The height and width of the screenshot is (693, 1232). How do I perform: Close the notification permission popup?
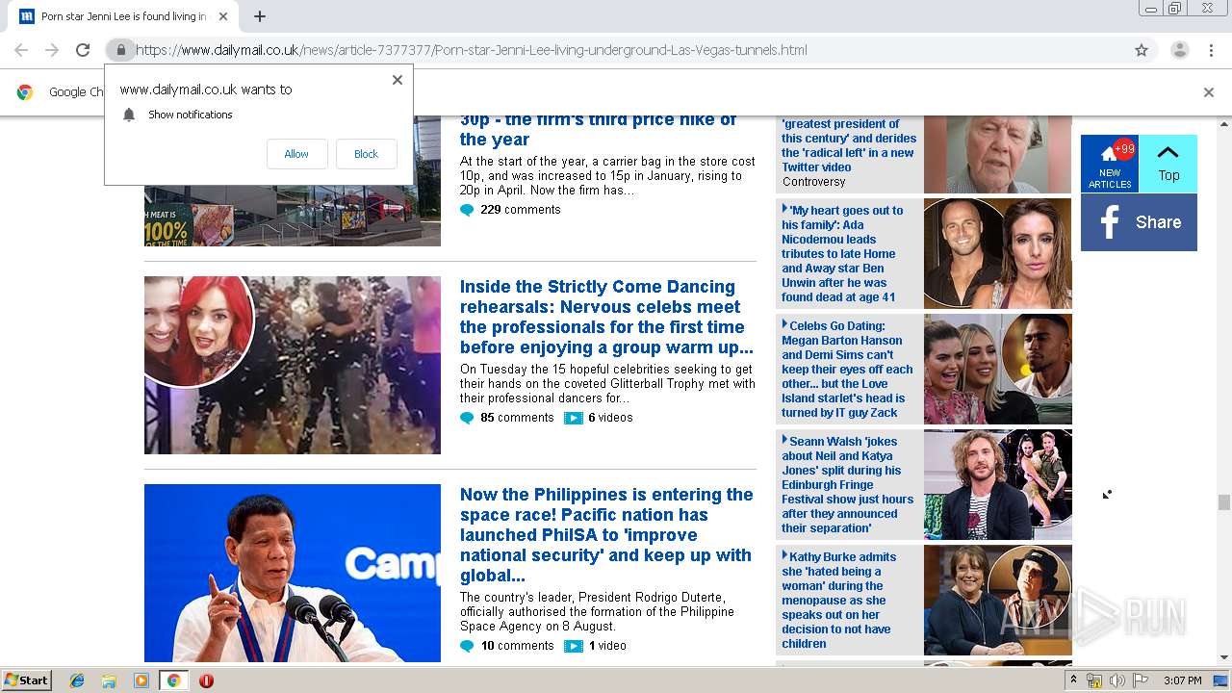click(397, 80)
